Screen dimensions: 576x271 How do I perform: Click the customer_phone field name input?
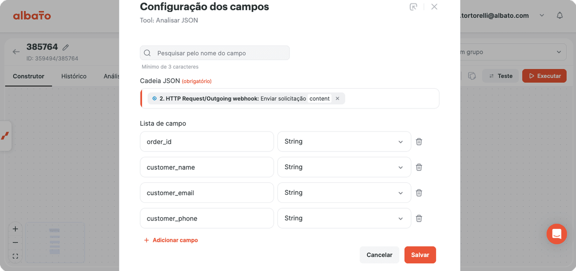207,218
